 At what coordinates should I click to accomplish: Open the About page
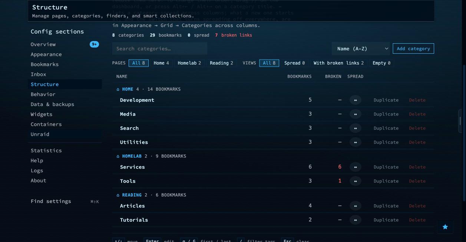click(65, 181)
